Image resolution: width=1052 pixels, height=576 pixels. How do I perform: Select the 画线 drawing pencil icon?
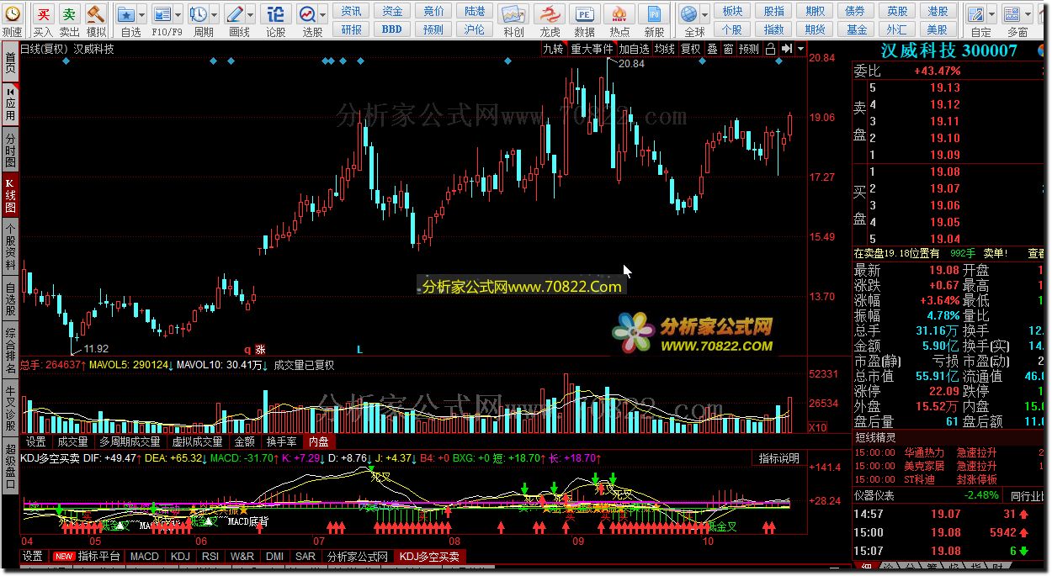[235, 14]
